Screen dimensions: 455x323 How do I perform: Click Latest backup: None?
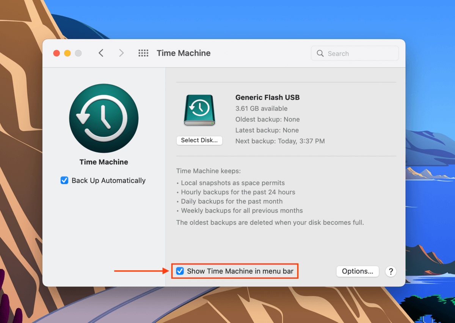coord(267,130)
